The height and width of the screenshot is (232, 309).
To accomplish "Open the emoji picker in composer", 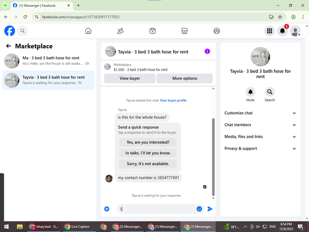I will (x=199, y=209).
